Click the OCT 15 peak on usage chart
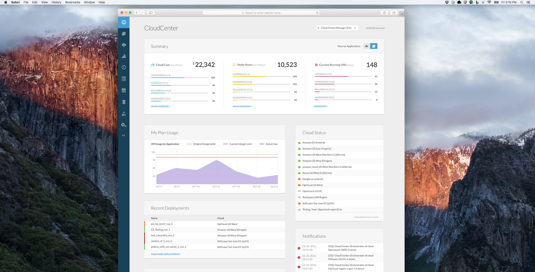This screenshot has height=272, width=535. click(216, 160)
